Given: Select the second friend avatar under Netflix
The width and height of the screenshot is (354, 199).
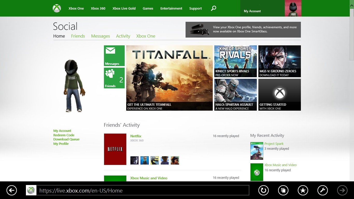Looking at the screenshot, I should (145, 160).
